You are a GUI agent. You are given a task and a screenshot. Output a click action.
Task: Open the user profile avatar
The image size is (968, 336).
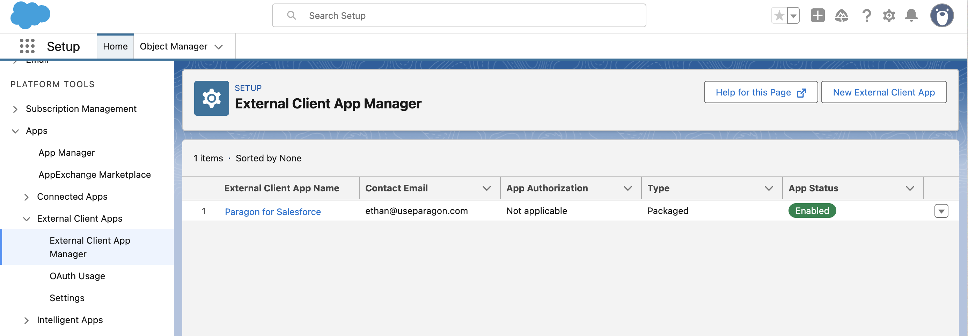tap(942, 16)
